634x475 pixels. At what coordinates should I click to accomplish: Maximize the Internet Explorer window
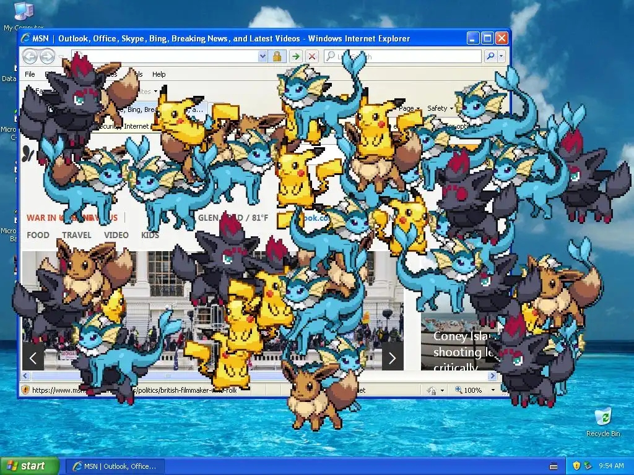(x=488, y=38)
